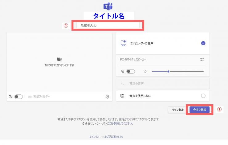Viewport: 228px width, 145px height.
Task: Click the computer audio monitor icon
Action: click(124, 43)
